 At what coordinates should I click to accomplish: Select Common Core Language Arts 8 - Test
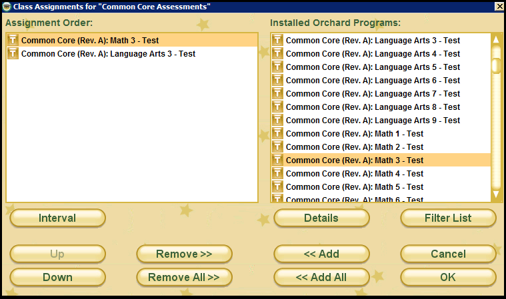tap(381, 107)
